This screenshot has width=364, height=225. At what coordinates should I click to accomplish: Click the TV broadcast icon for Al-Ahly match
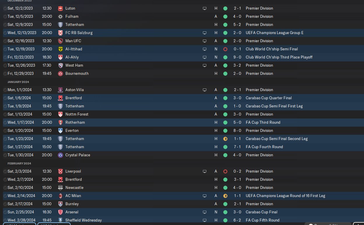click(205, 57)
